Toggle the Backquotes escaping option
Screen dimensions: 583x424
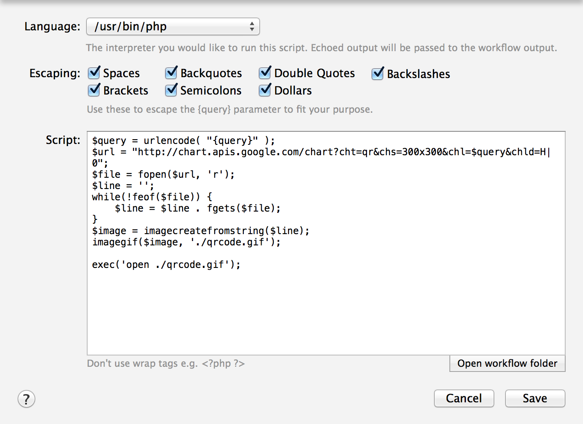(x=171, y=73)
